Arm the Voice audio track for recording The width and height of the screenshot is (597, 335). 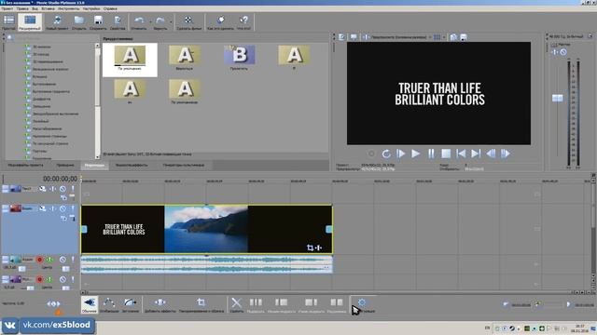coord(39,260)
